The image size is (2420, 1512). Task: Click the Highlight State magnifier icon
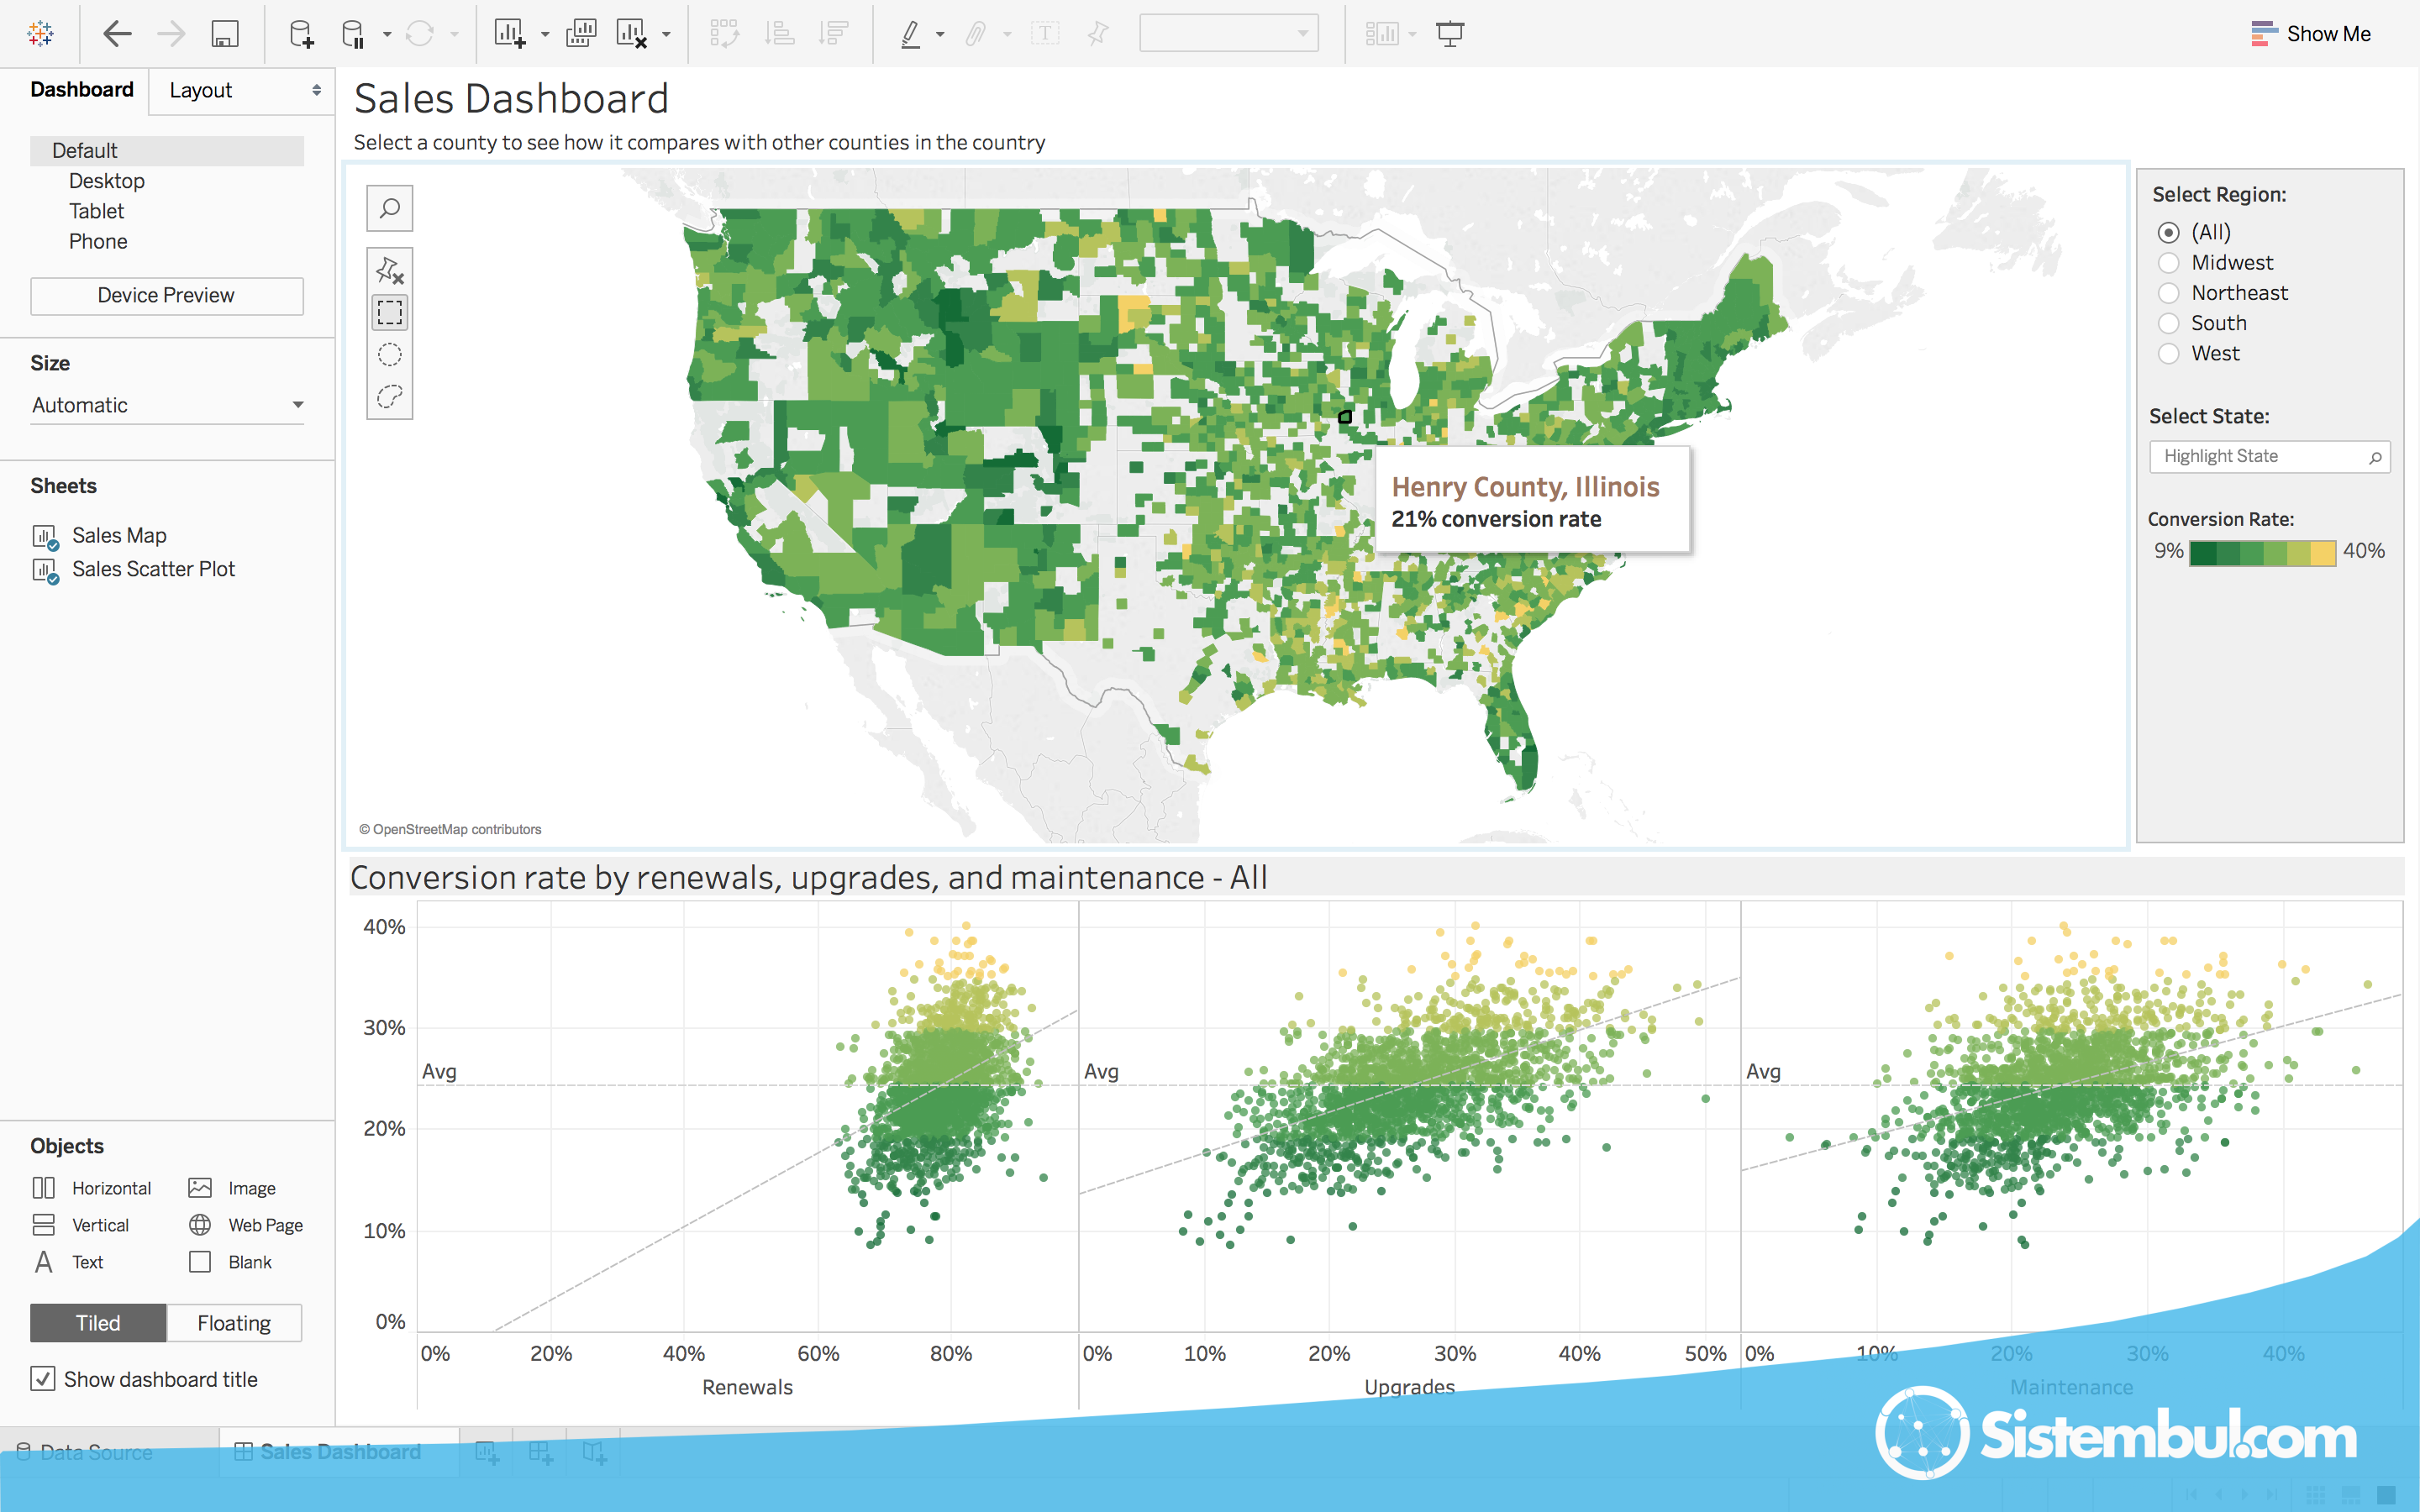(x=2376, y=457)
